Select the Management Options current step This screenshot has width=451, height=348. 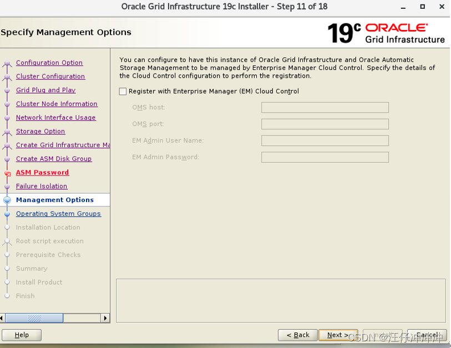coord(55,200)
